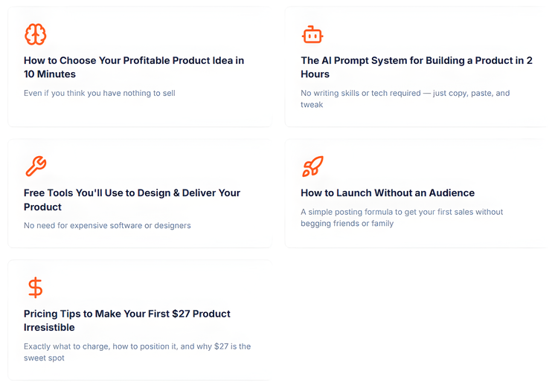Open "How to Choose Your Profitable Product Idea" heading
558x385 pixels.
click(134, 67)
